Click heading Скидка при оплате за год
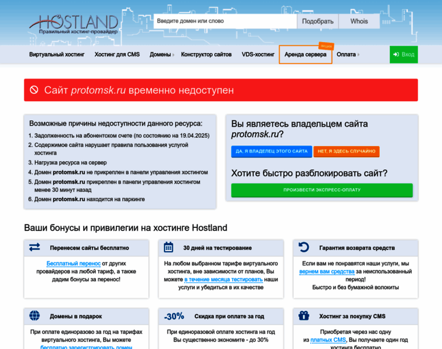 (x=229, y=316)
